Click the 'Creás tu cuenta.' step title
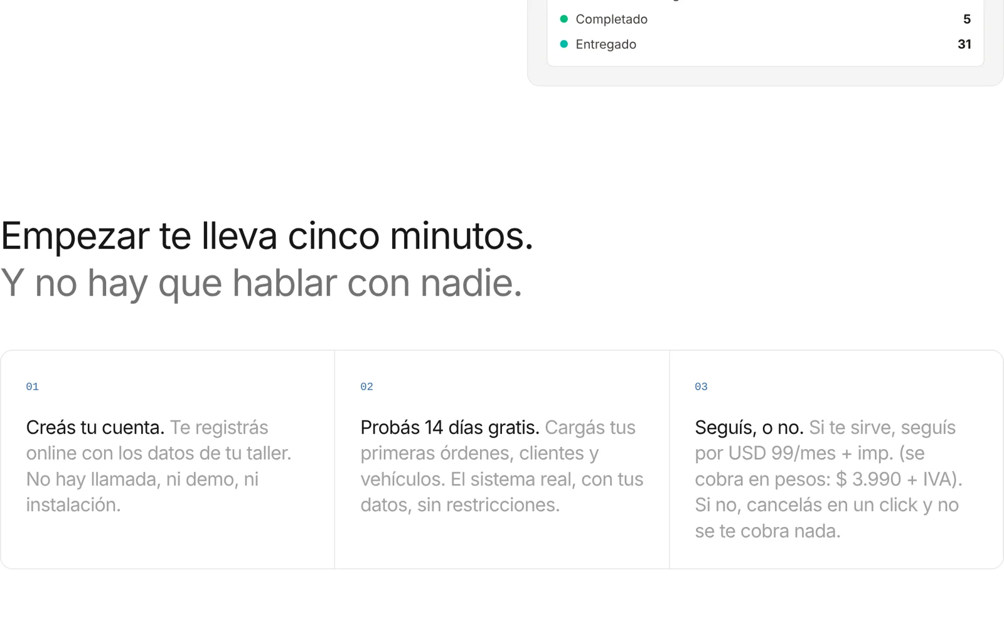Image resolution: width=1004 pixels, height=643 pixels. coord(95,427)
